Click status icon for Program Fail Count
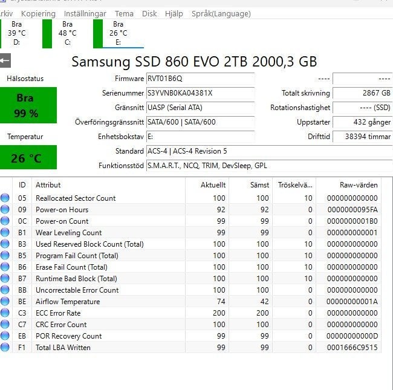 pyautogui.click(x=5, y=255)
